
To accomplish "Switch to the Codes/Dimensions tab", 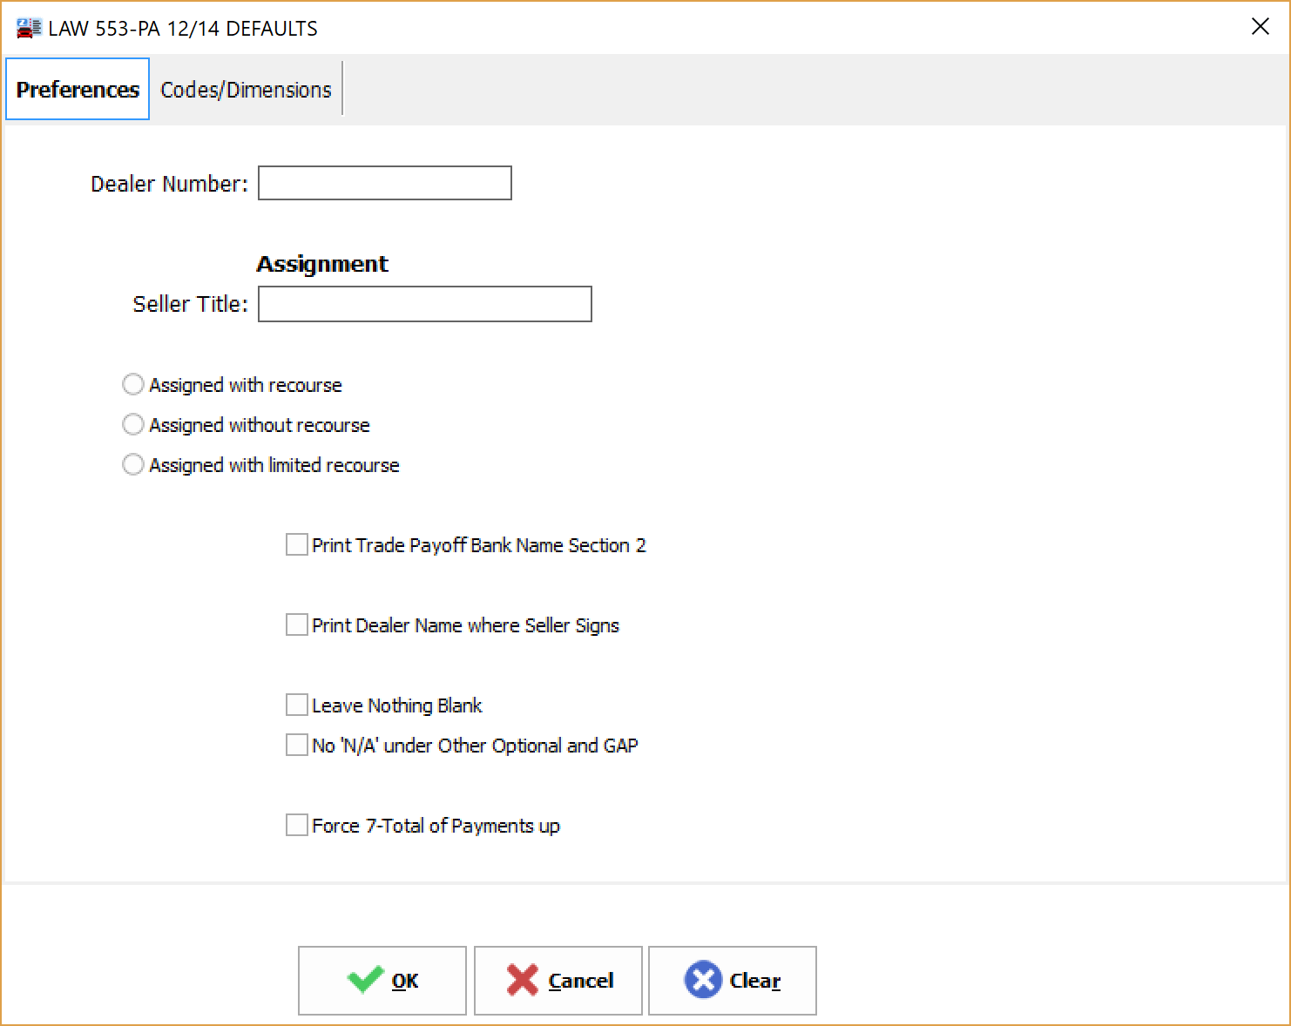I will click(245, 88).
